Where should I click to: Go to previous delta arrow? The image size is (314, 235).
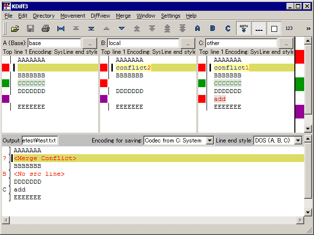[106, 28]
